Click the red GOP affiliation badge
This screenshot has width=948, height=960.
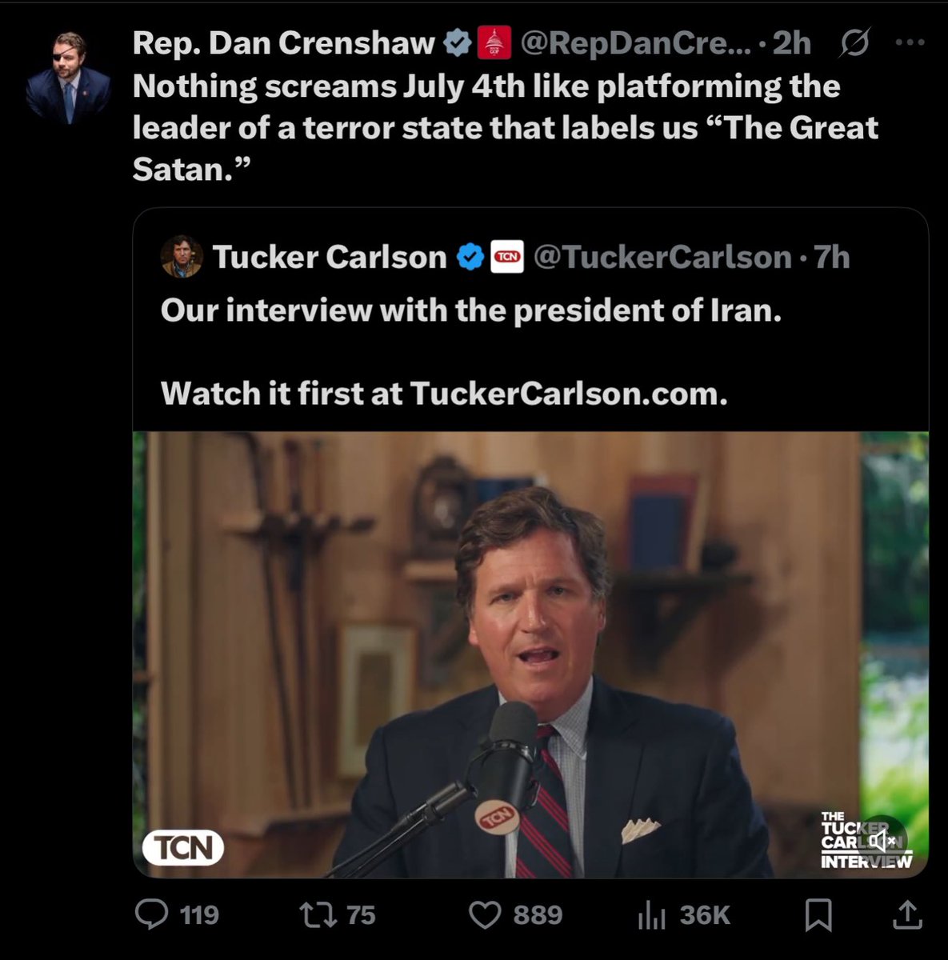pos(494,43)
